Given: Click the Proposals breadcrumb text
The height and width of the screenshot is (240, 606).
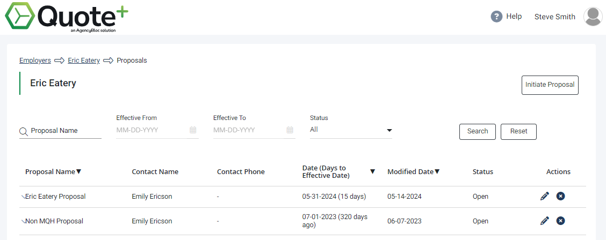Looking at the screenshot, I should coord(132,61).
